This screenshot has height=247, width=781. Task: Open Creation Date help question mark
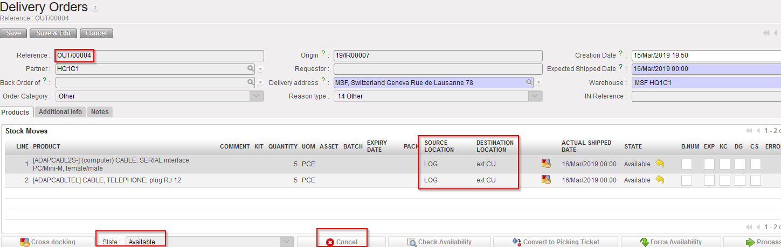point(621,53)
